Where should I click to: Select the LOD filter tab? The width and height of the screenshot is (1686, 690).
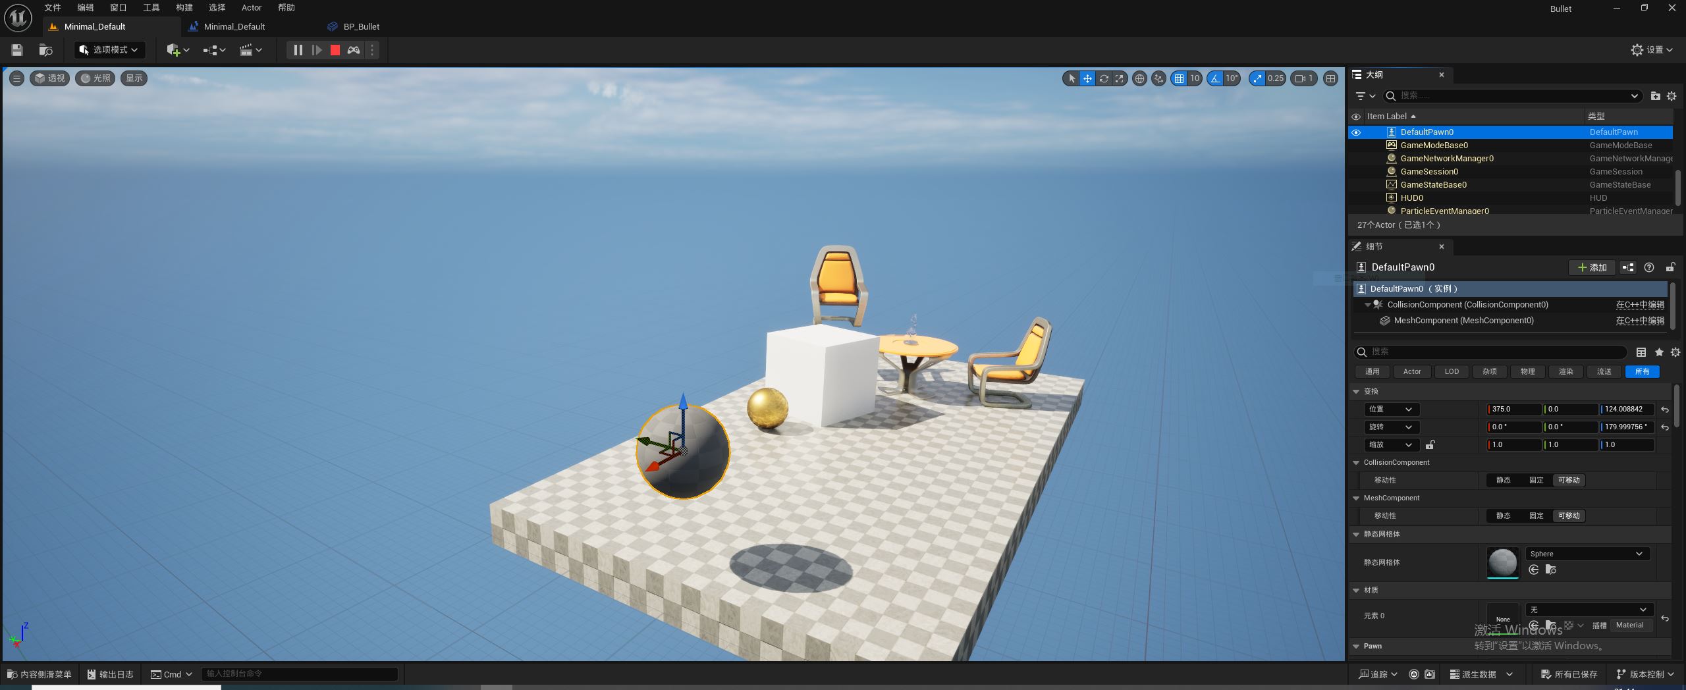(1452, 372)
